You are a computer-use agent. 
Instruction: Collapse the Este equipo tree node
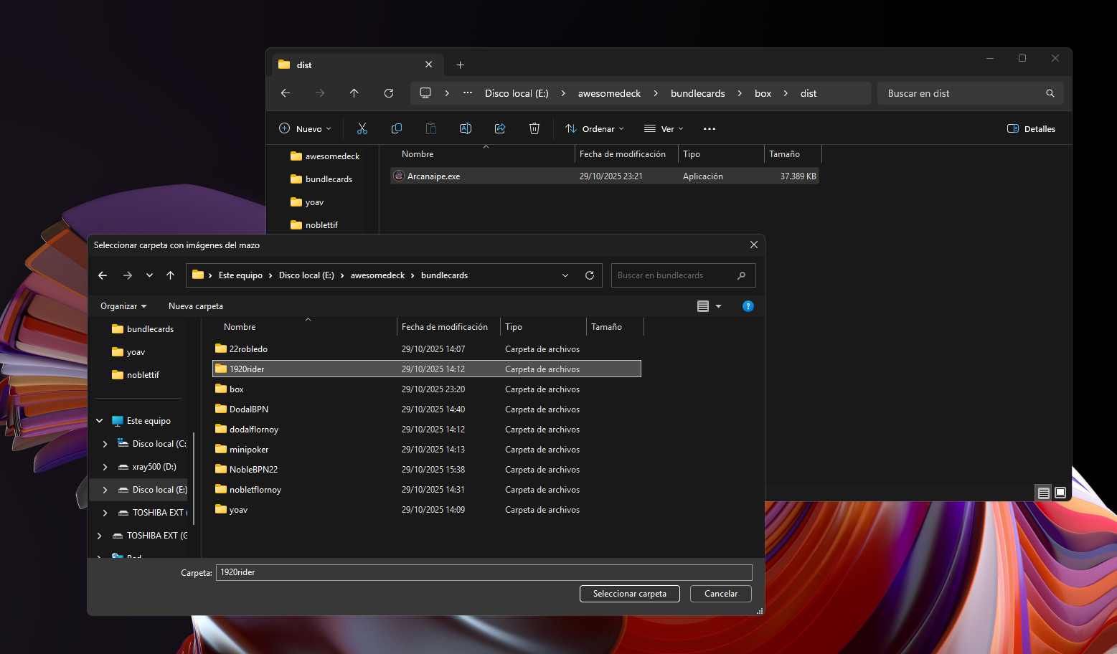(100, 421)
